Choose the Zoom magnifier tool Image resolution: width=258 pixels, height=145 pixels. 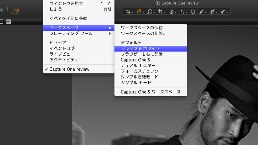point(150,12)
